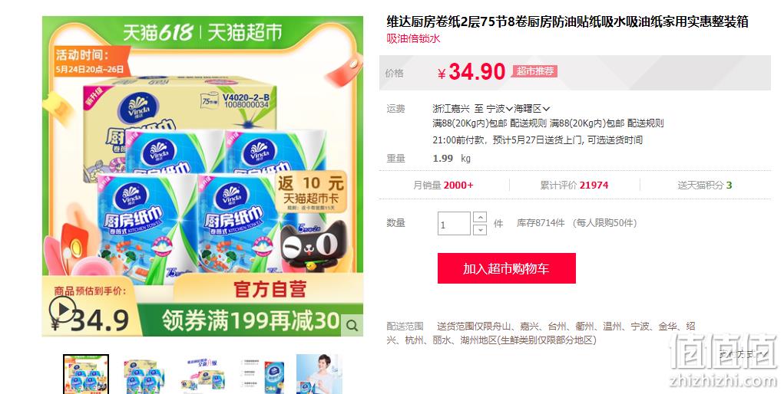
Task: Open the first 配送规则 link
Action: 528,123
